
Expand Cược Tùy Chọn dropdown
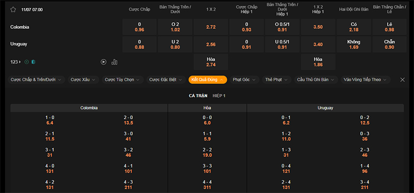[123, 79]
